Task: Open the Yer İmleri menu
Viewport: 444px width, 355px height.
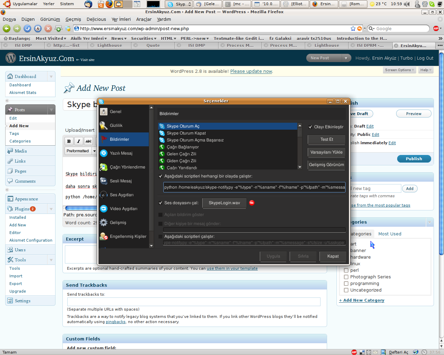Action: (x=121, y=19)
